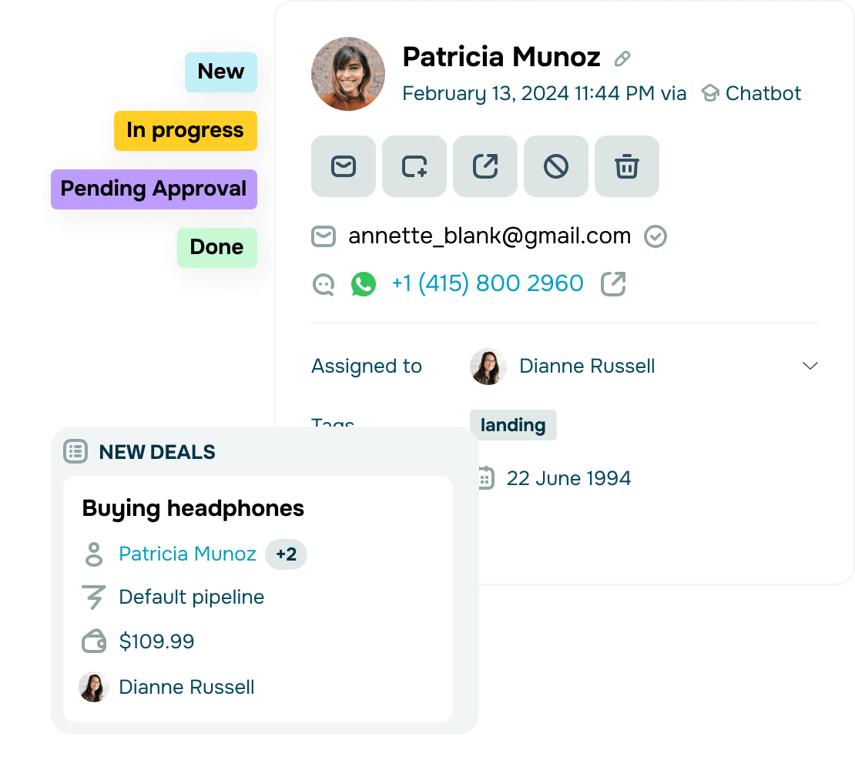This screenshot has width=855, height=770.
Task: Click the verified checkmark beside email
Action: [655, 236]
